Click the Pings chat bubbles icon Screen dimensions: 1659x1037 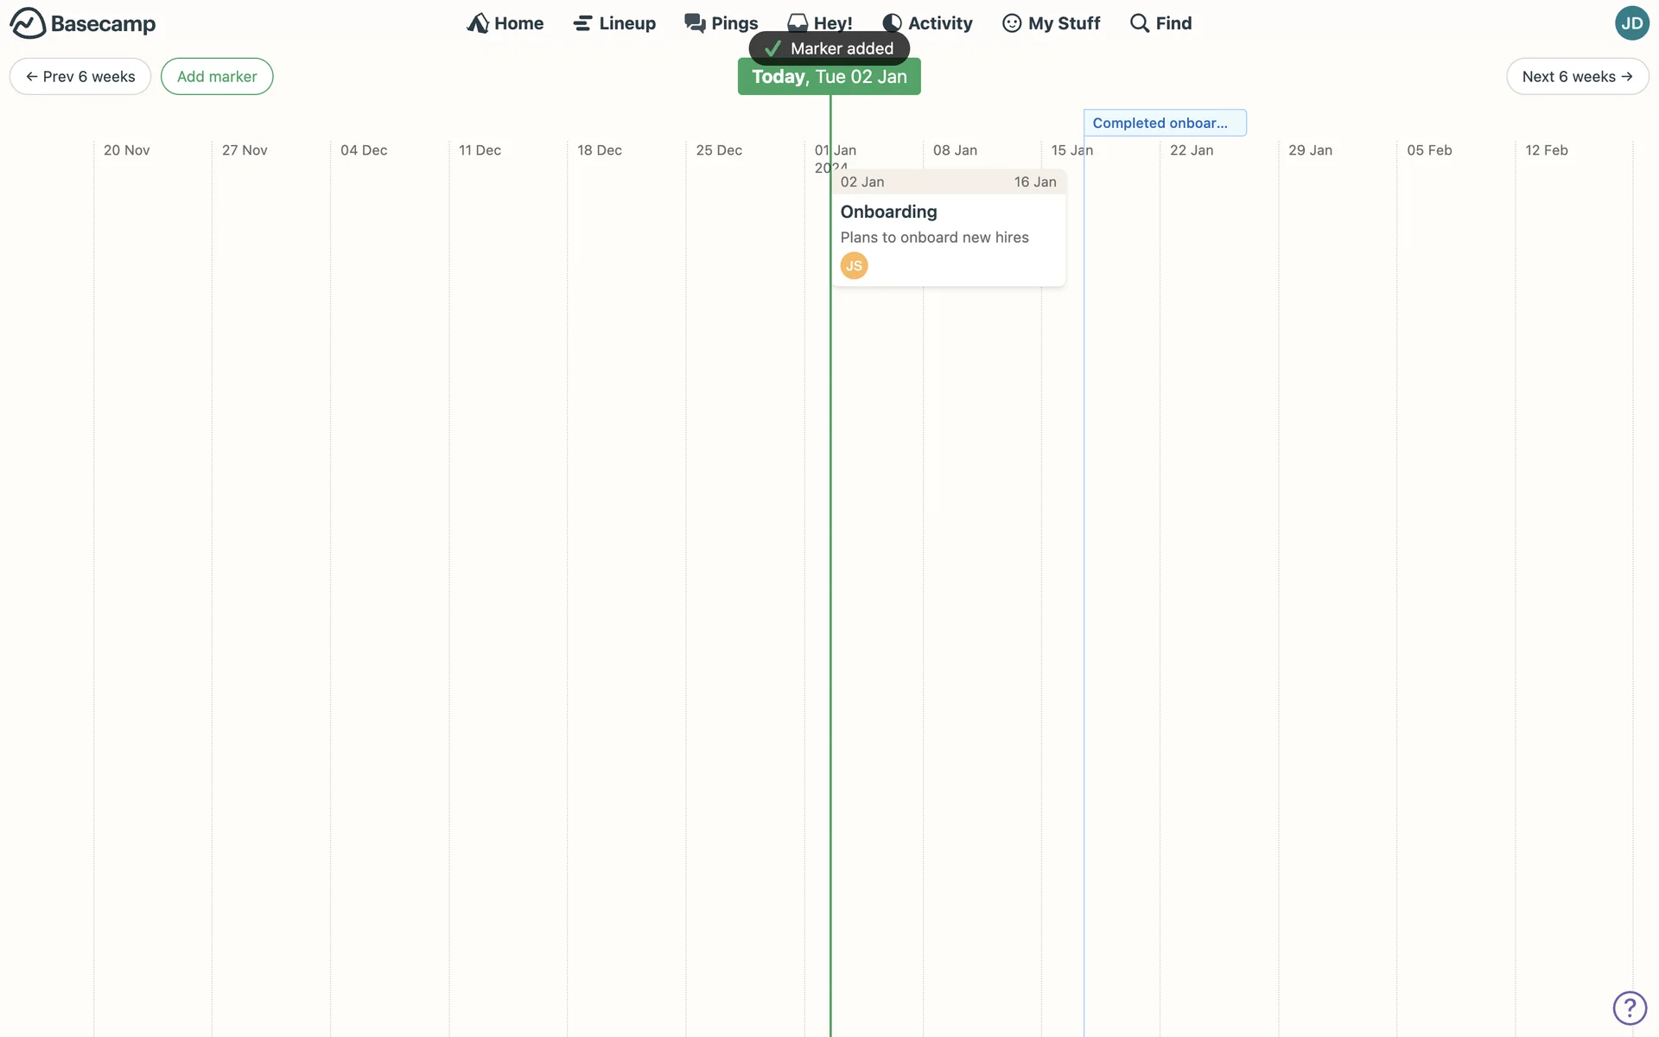tap(695, 23)
